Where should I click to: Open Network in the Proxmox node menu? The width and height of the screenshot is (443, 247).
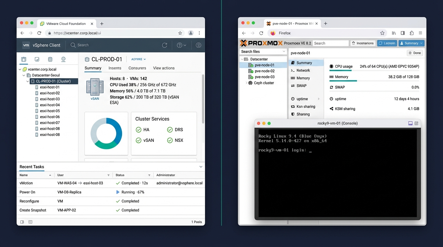pyautogui.click(x=306, y=70)
